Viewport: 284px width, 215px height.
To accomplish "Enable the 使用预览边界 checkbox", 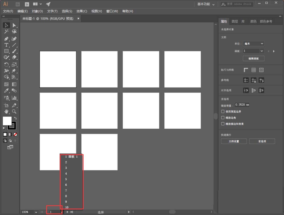I will click(223, 111).
